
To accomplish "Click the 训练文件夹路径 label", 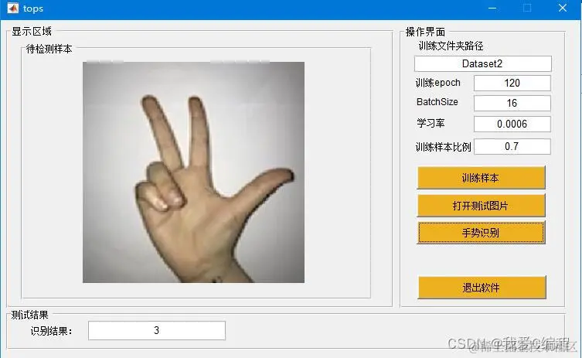I will (x=451, y=46).
